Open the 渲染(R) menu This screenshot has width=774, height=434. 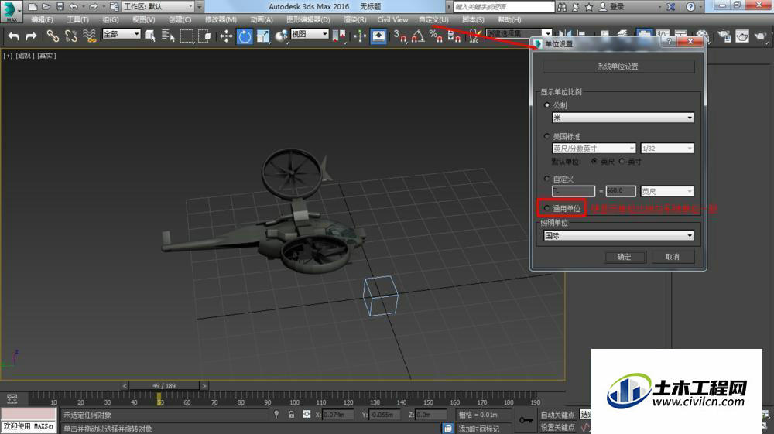point(355,20)
